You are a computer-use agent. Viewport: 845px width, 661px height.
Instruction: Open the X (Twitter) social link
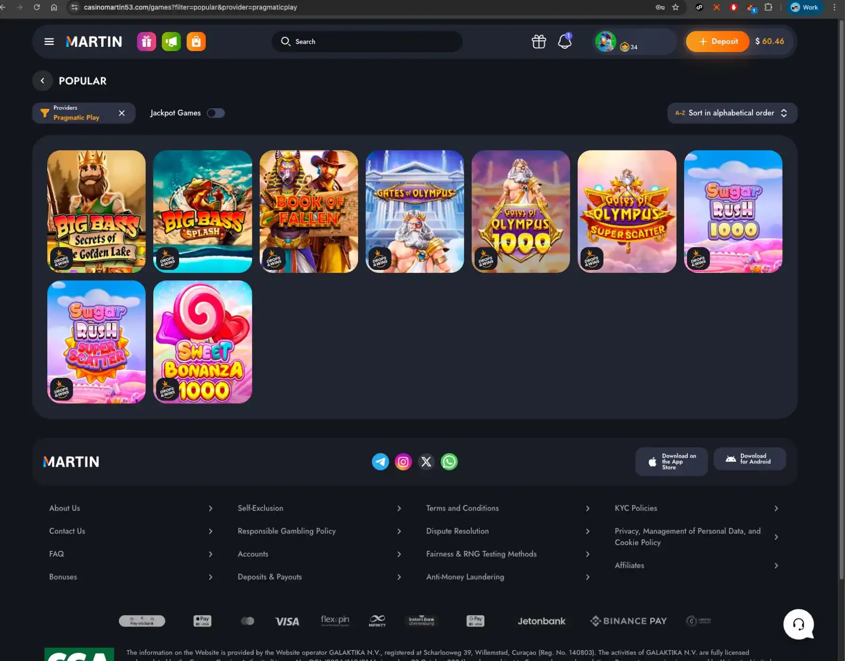click(426, 461)
